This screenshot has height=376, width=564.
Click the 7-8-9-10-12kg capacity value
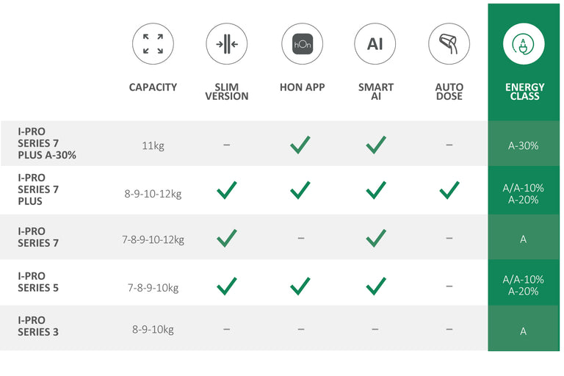point(153,239)
